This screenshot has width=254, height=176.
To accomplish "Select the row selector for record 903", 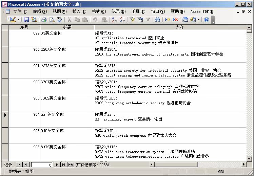I will click(x=5, y=103).
